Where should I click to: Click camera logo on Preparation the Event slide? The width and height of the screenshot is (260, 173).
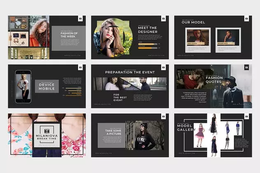(163, 67)
